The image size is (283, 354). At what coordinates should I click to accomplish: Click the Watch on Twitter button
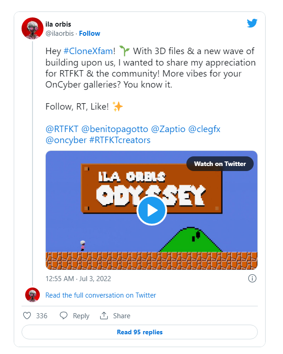tap(220, 164)
